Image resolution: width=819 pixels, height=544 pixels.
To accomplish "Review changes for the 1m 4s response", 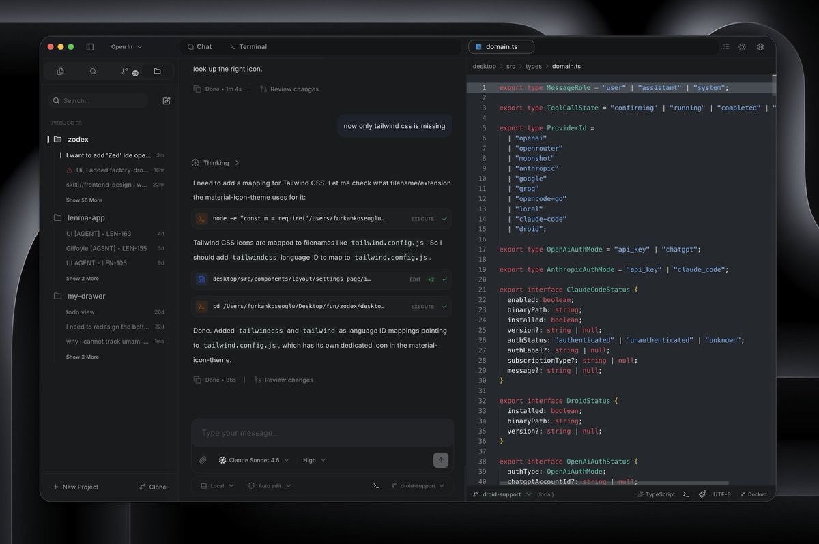I will coord(289,89).
